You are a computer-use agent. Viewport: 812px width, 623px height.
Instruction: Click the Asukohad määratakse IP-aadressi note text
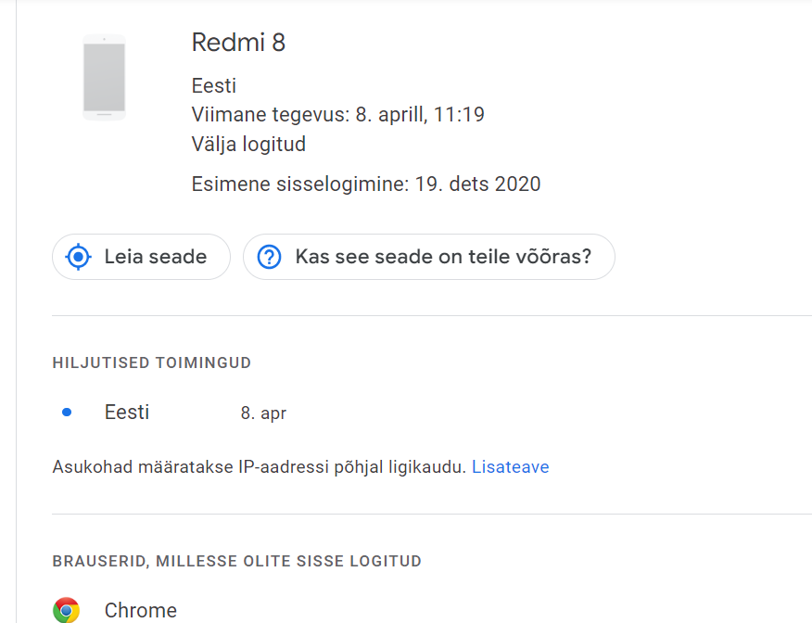pyautogui.click(x=259, y=466)
